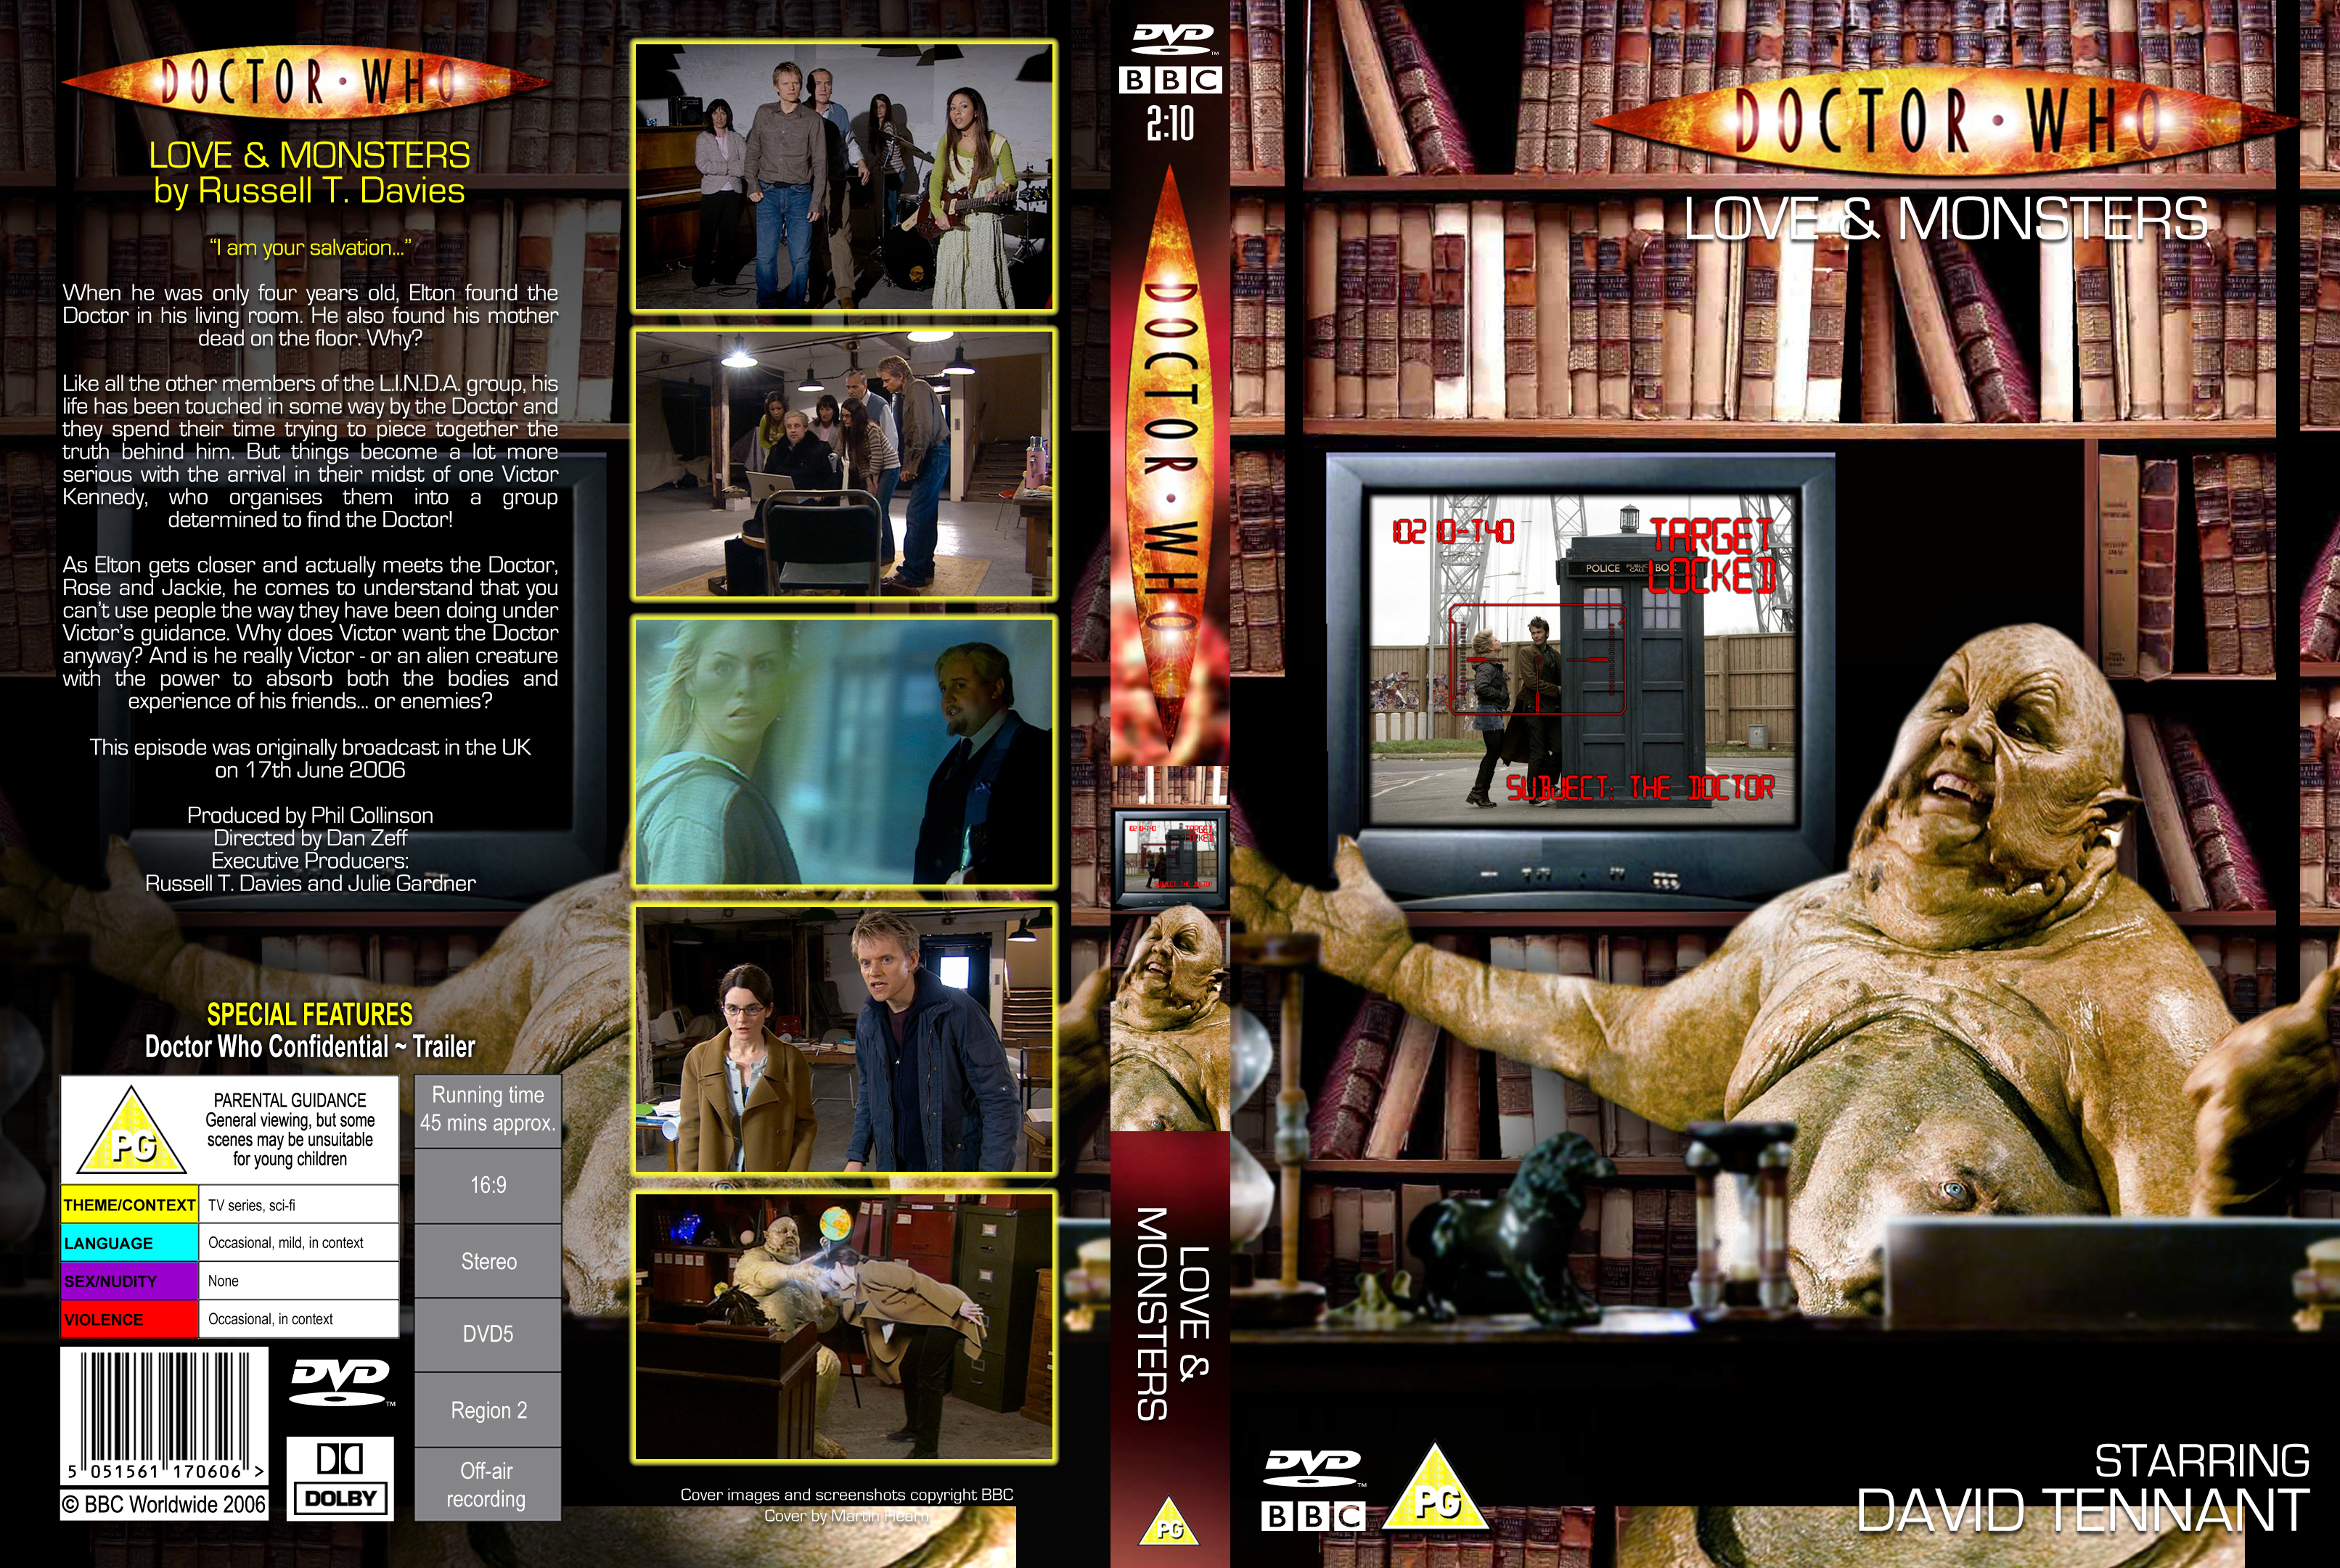Click the Doctor Who logo on the front cover
The width and height of the screenshot is (2340, 1568).
click(x=1945, y=122)
